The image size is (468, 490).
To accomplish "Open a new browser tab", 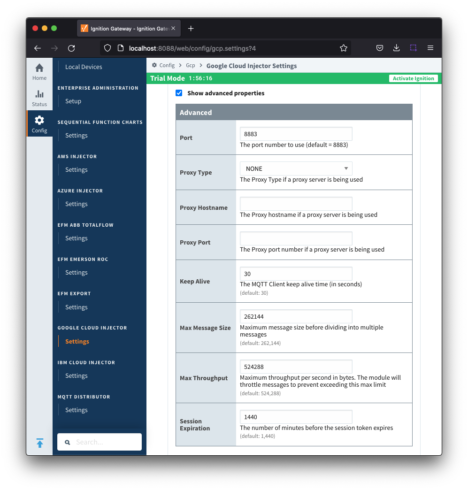I will pyautogui.click(x=191, y=29).
